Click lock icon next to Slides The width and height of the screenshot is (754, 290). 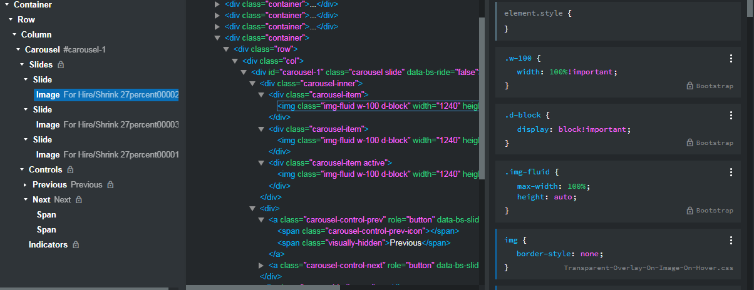coord(61,64)
